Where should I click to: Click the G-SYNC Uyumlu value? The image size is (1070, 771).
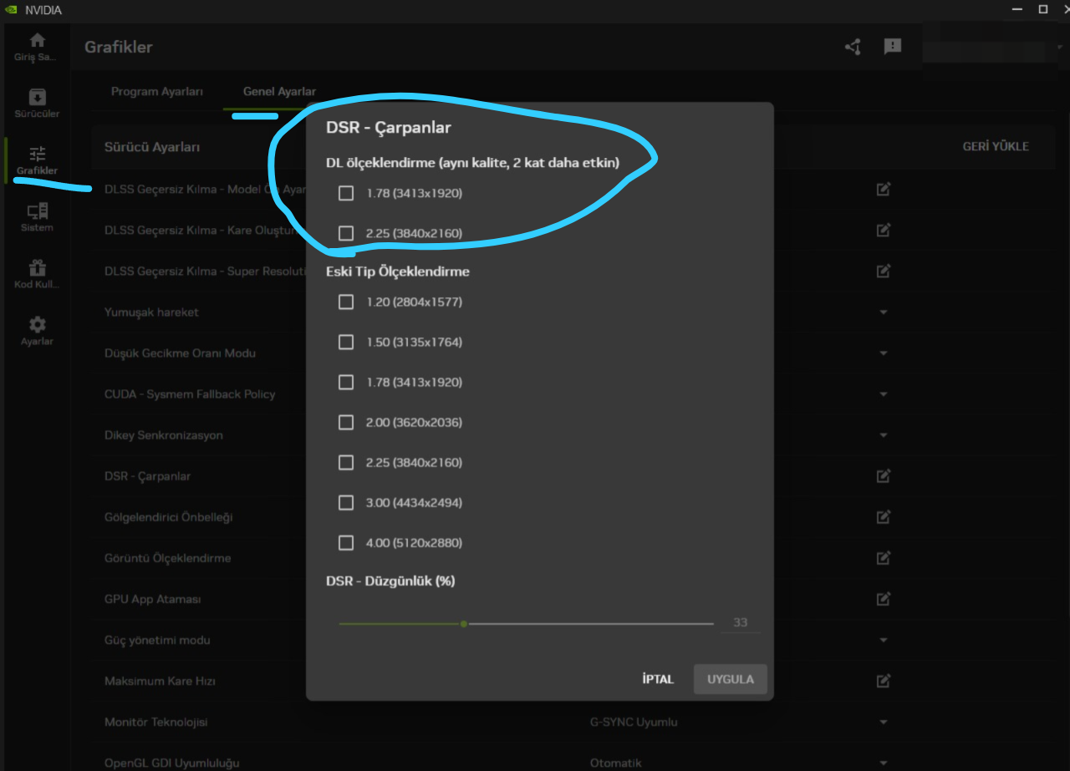[x=634, y=722]
